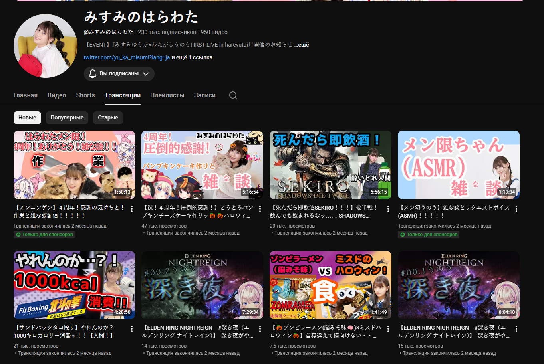Open the menu for the メンニンゲン 4周年 video
544x364 pixels.
tap(132, 209)
